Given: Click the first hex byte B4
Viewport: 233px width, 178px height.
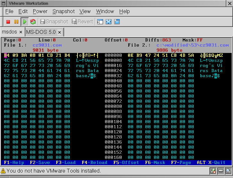Looking at the screenshot, I should click(x=6, y=55).
